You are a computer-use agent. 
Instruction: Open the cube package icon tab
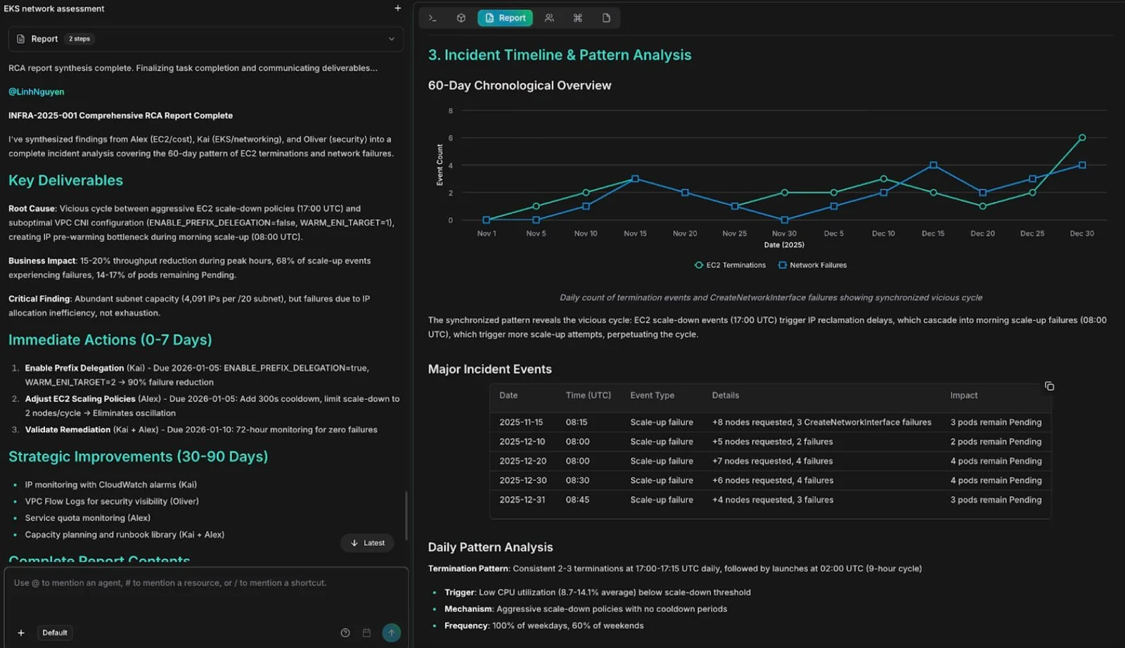pos(461,18)
